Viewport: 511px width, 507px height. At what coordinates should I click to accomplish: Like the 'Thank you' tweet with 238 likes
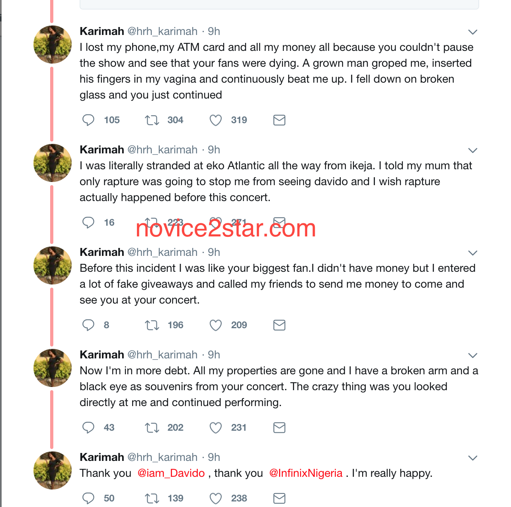tap(215, 498)
